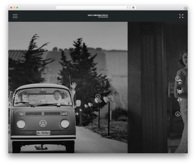Image resolution: width=196 pixels, height=165 pixels.
Task: Select the top slide thumbnail
Action: pos(180,82)
